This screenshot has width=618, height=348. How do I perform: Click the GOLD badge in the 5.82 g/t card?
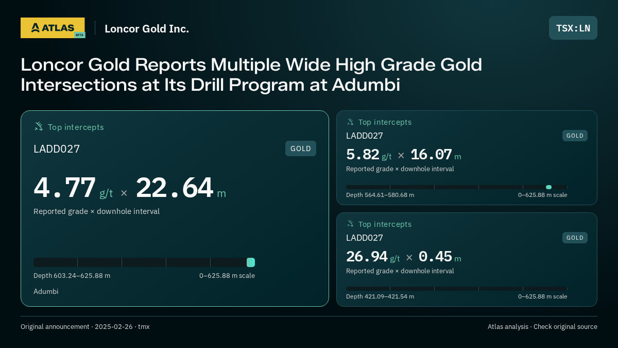tap(575, 136)
